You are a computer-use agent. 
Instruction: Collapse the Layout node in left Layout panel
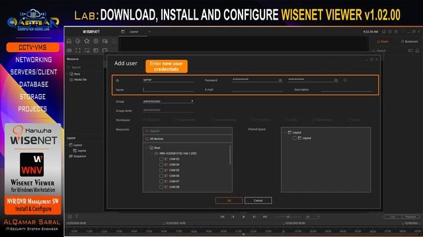(67, 145)
